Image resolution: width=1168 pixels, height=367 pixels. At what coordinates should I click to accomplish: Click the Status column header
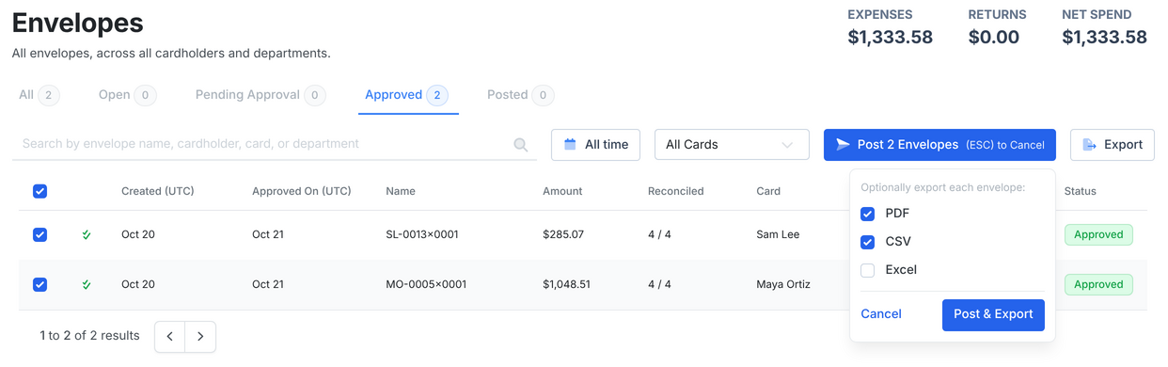click(x=1081, y=191)
